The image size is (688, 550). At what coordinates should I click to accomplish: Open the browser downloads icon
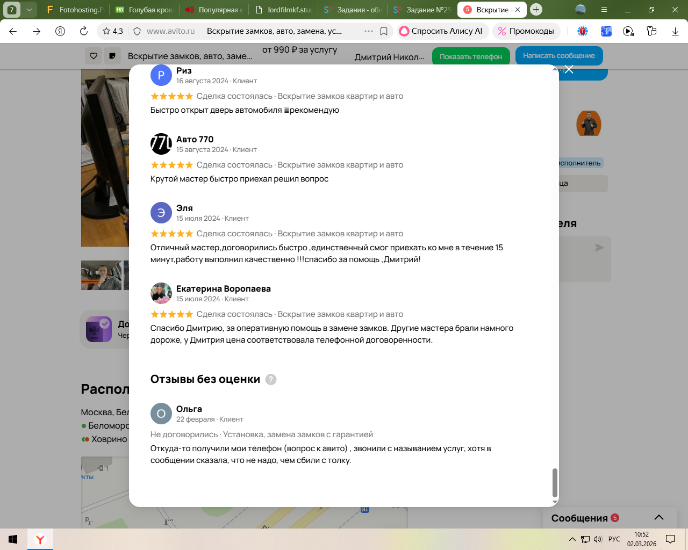click(675, 31)
